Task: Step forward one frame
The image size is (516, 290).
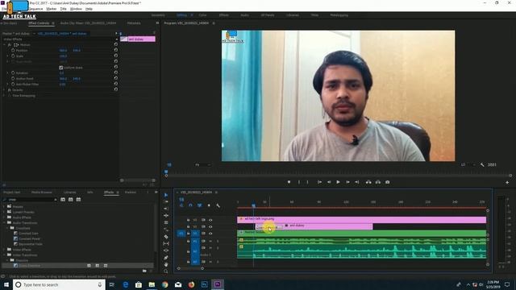Action: tap(347, 182)
